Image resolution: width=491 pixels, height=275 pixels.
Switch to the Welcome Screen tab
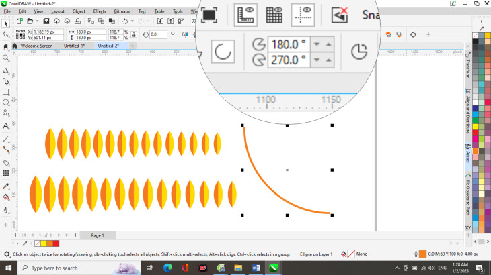click(x=36, y=46)
